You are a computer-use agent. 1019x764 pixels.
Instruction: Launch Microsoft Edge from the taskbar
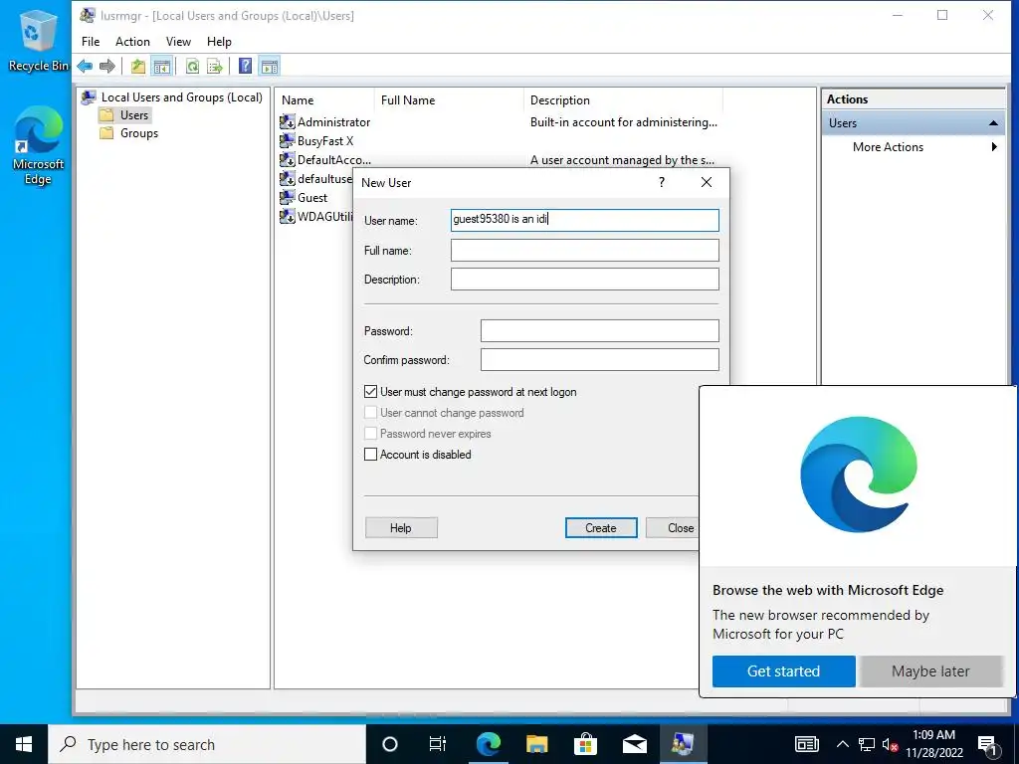488,744
